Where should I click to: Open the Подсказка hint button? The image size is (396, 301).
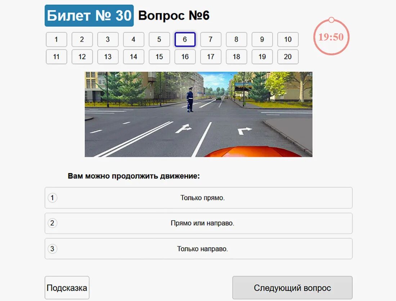[67, 288]
